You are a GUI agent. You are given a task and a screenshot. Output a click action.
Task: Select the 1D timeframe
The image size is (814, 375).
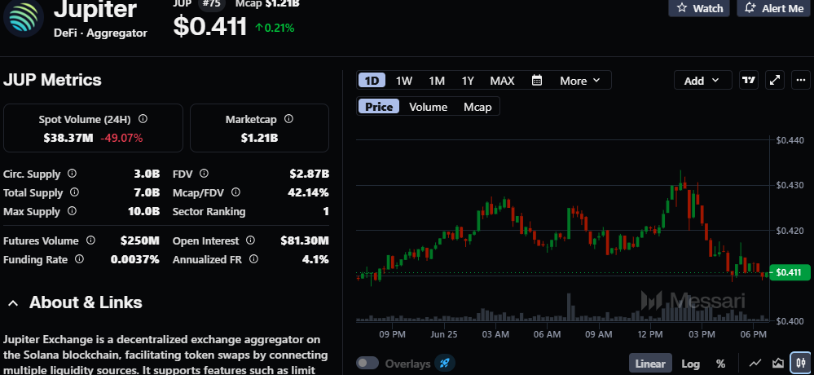click(372, 81)
